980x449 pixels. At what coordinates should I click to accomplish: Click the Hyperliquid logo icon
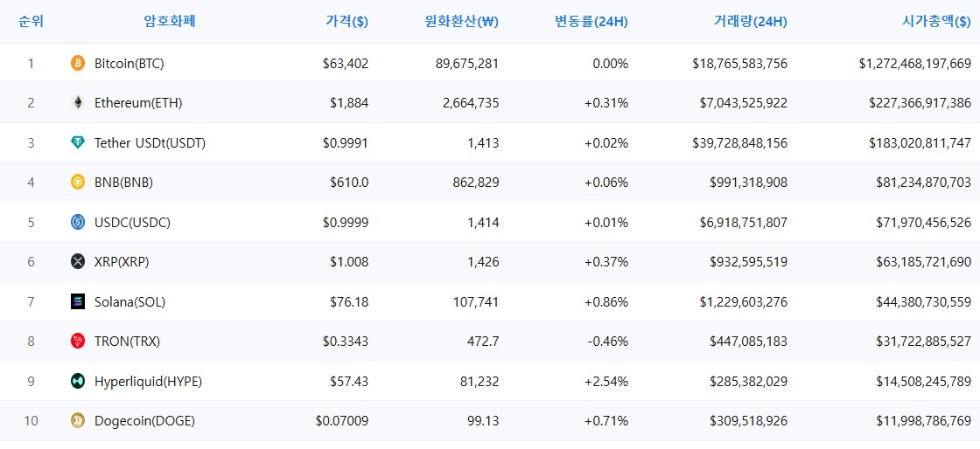coord(78,381)
